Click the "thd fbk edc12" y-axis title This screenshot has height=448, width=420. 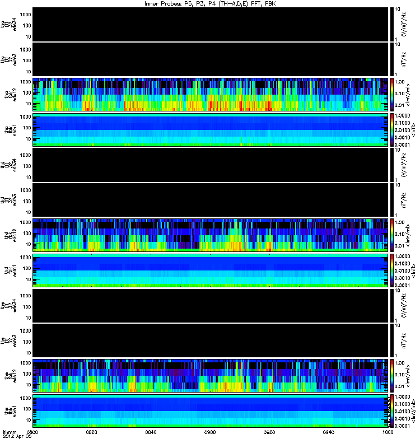(x=11, y=235)
